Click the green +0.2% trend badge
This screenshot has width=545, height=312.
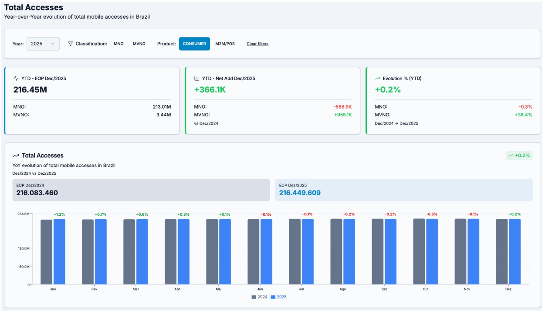(519, 156)
